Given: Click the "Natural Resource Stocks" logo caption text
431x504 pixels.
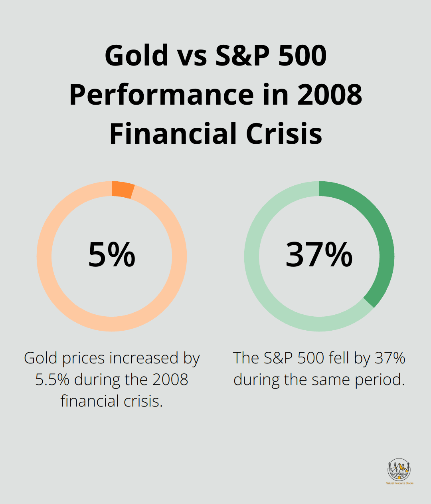Looking at the screenshot, I should pos(399,483).
